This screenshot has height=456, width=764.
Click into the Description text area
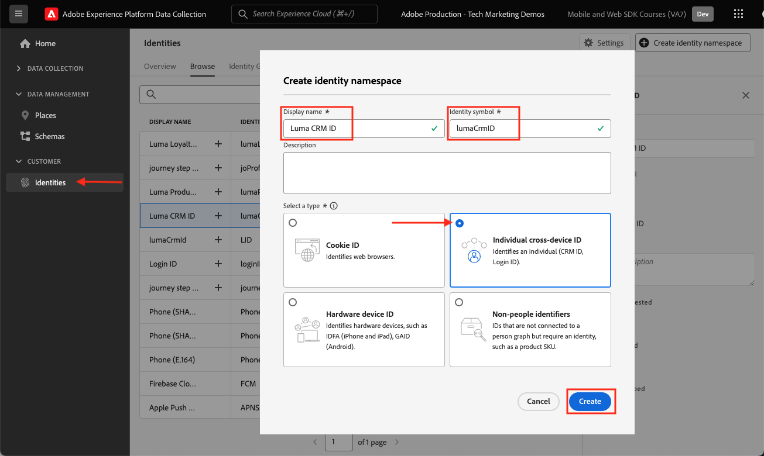coord(447,173)
